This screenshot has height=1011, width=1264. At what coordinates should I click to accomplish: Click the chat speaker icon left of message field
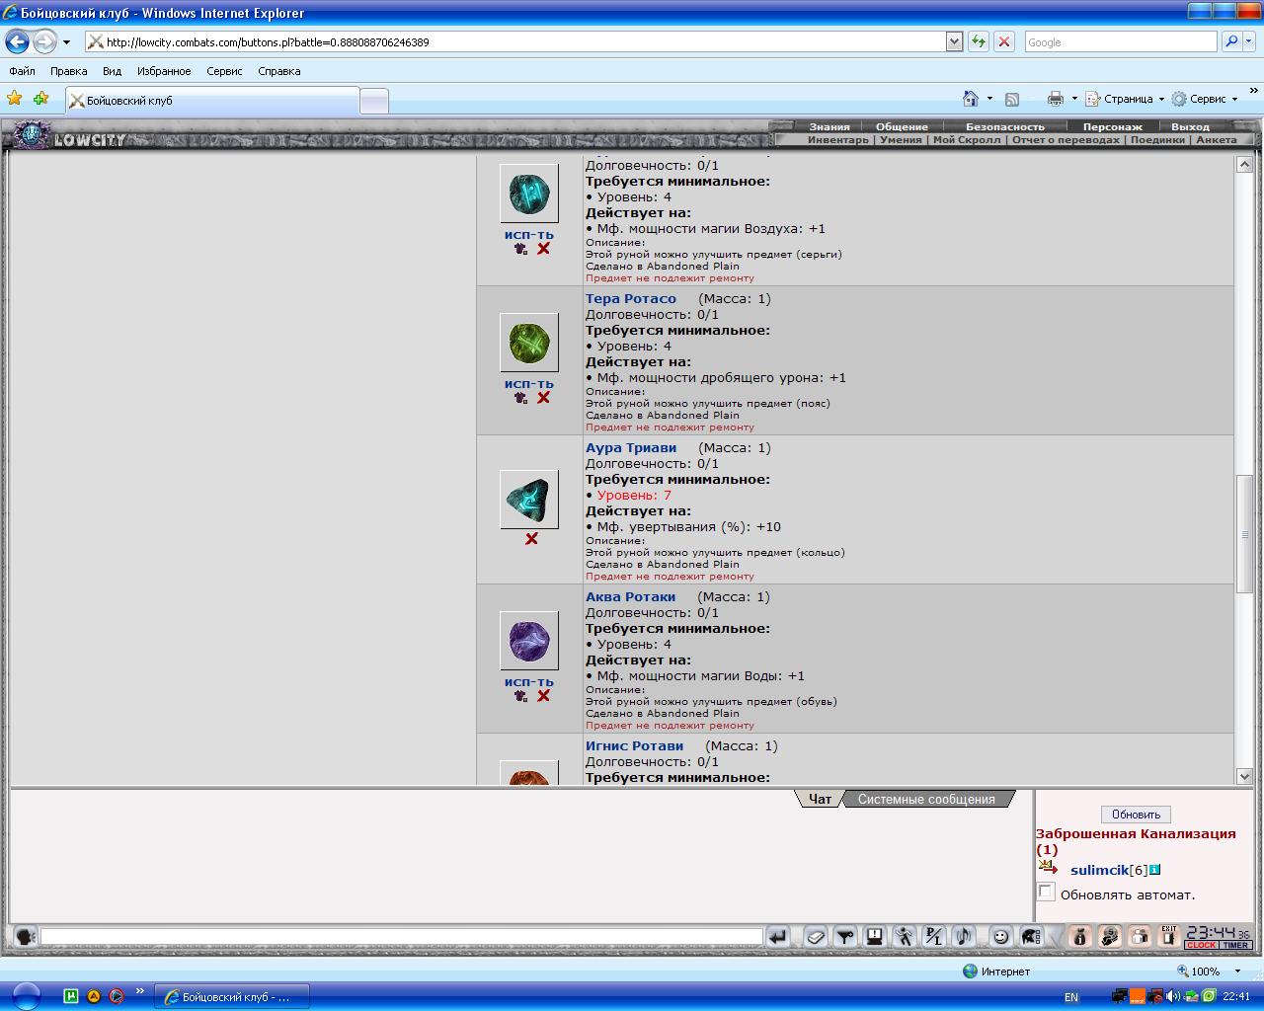(x=26, y=936)
